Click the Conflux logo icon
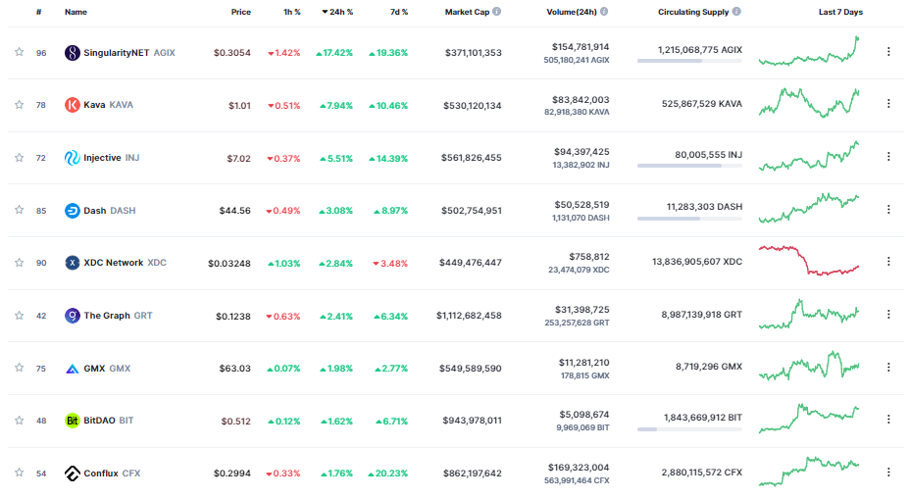910x499 pixels. click(72, 474)
